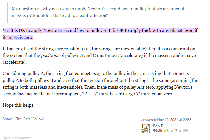210x140 pixels.
Task: Click the m1 math symbol
Action: 97,74
